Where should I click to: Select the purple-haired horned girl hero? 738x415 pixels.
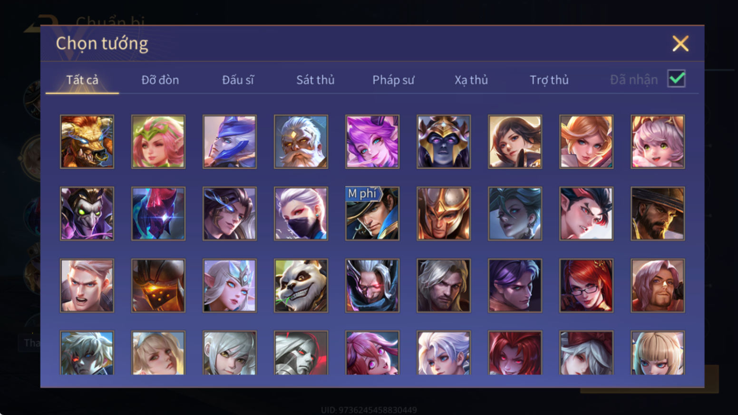tap(372, 142)
